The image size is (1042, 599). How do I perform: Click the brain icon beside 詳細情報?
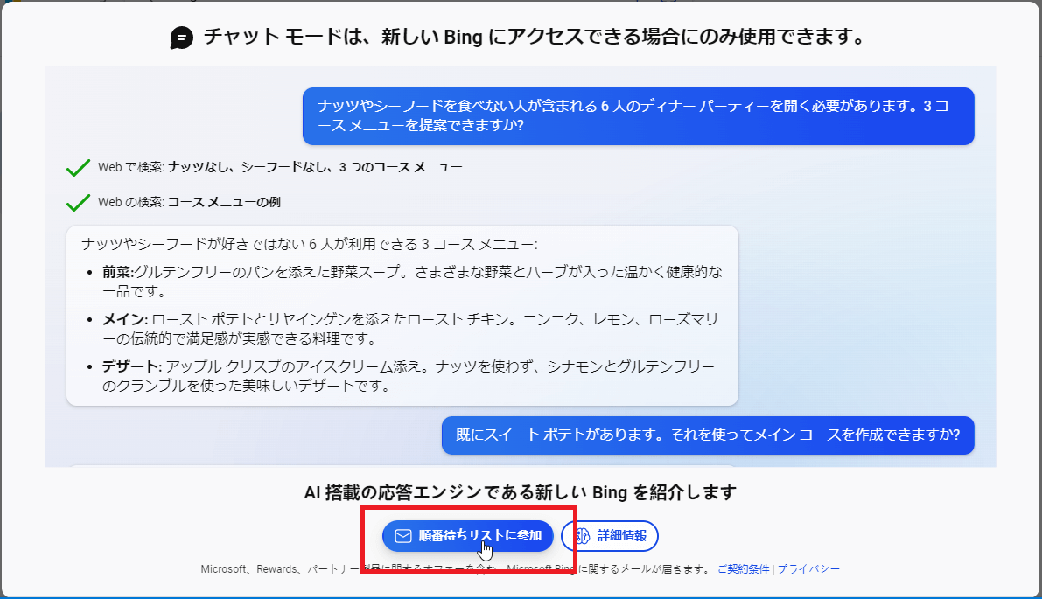[x=583, y=536]
